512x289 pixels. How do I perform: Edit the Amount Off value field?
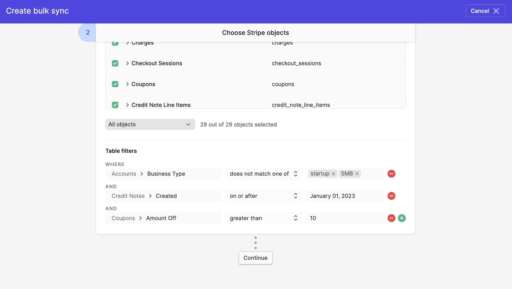344,218
